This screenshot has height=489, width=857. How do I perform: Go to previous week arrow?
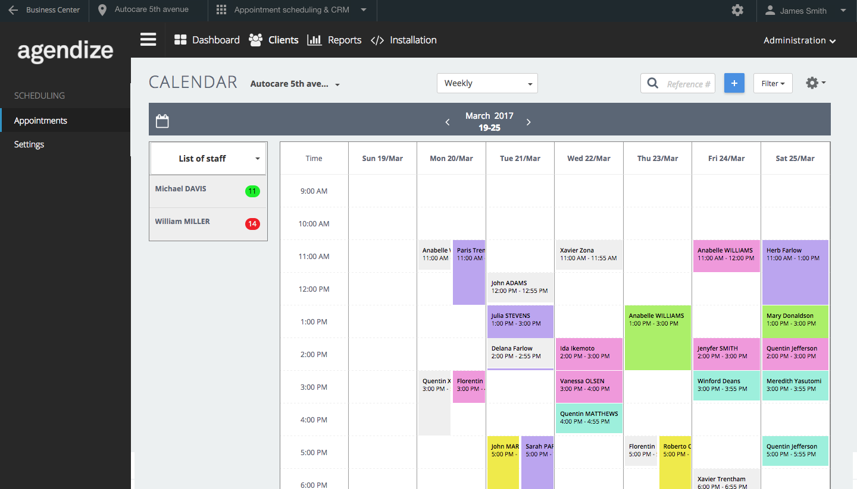448,122
